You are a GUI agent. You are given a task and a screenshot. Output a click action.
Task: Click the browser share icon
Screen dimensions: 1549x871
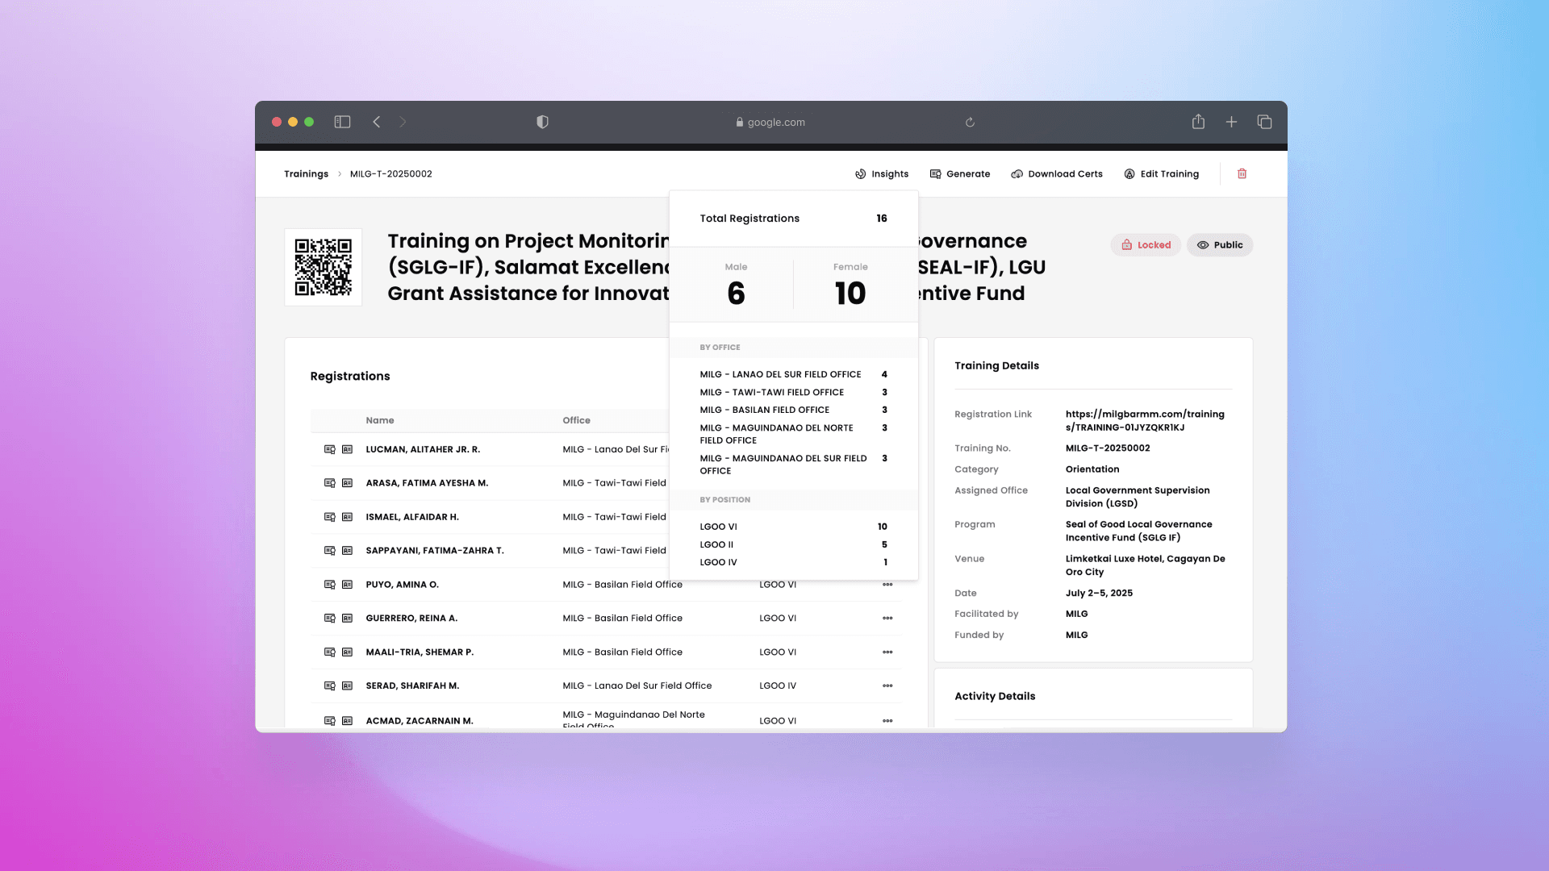(1198, 122)
